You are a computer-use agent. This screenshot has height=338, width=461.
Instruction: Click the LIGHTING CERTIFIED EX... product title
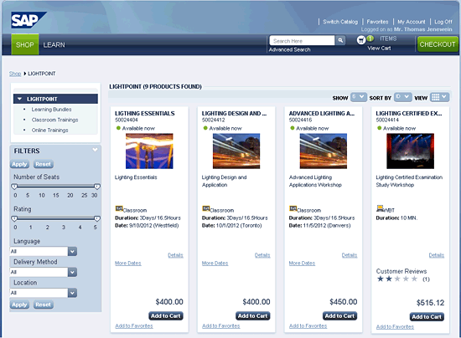click(409, 113)
